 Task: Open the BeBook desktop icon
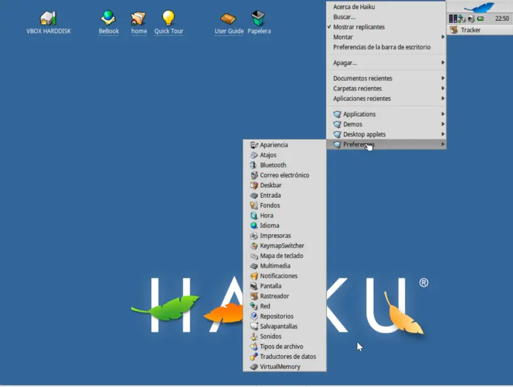coord(108,18)
